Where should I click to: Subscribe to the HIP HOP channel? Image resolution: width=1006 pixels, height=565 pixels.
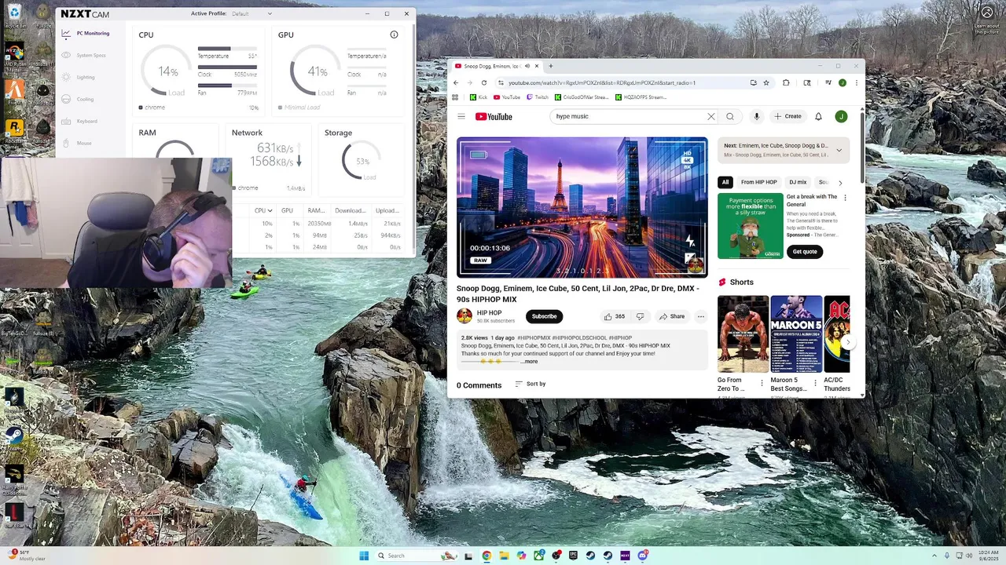pos(544,316)
